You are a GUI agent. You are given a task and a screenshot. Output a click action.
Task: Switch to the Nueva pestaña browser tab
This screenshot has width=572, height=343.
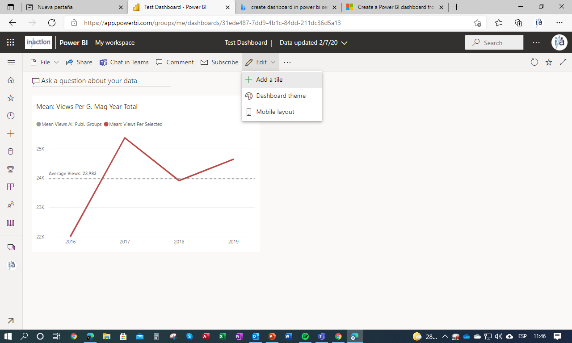click(74, 7)
